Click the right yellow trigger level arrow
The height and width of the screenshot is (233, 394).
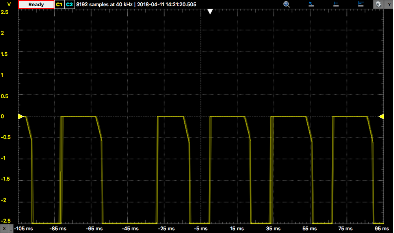(381, 116)
